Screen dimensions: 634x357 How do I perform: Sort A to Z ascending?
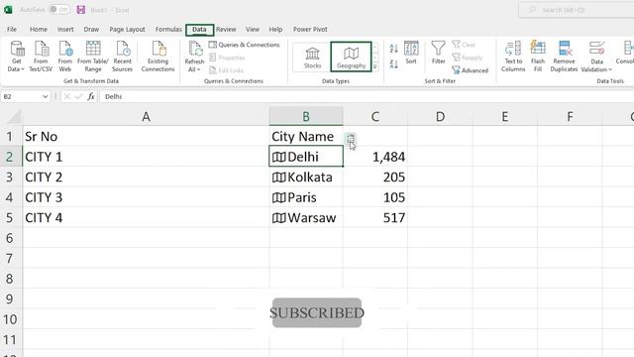click(x=393, y=49)
